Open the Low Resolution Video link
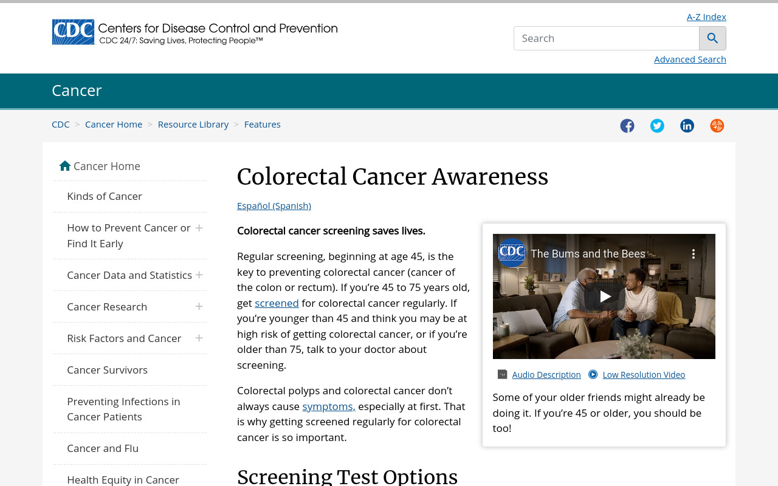 (644, 374)
